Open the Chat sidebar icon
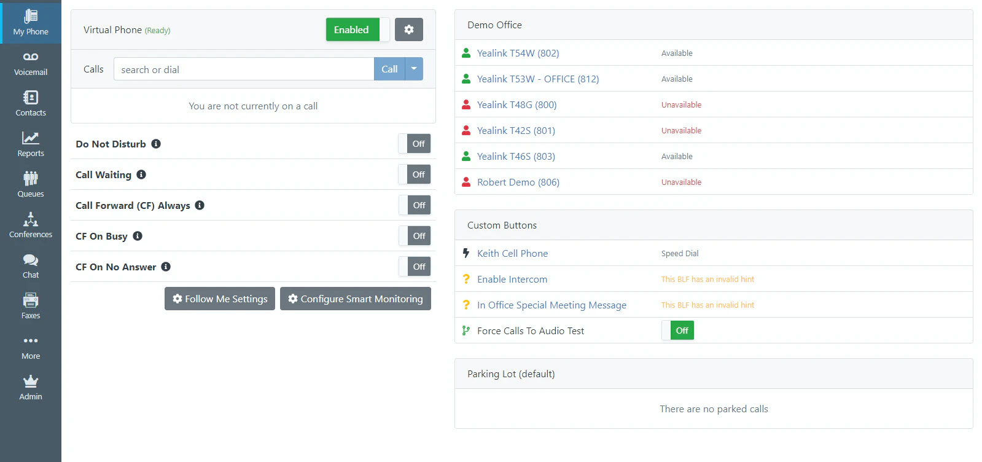Image resolution: width=982 pixels, height=462 pixels. pos(31,267)
